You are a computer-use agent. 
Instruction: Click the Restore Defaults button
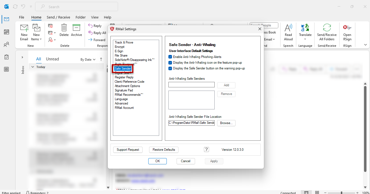point(164,150)
